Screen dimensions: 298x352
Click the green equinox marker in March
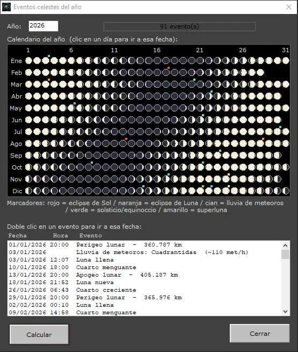tap(194, 80)
